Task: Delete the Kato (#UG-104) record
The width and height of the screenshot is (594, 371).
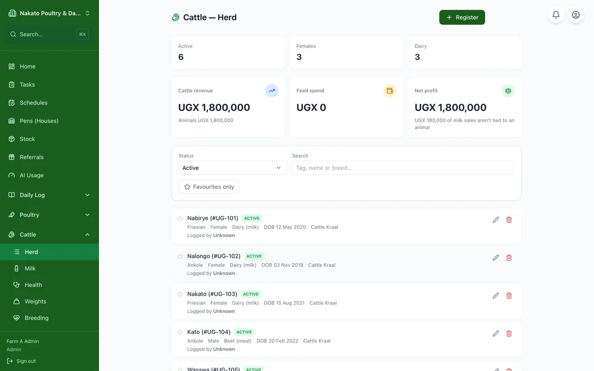Action: click(x=509, y=333)
